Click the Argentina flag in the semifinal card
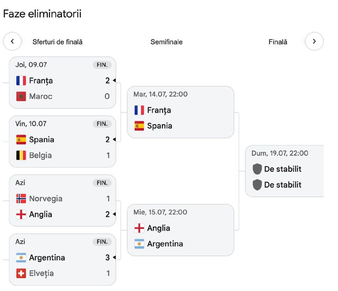This screenshot has height=291, width=338. pos(139,244)
